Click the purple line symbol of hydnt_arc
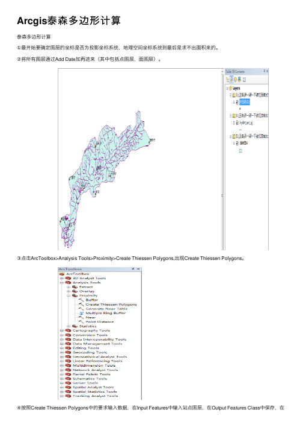 tap(240, 130)
